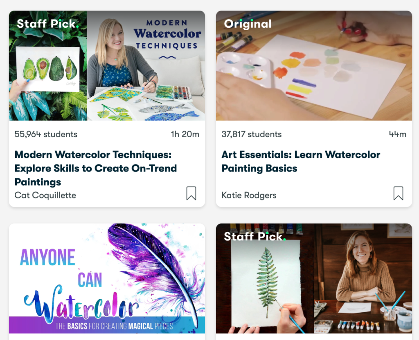419x340 pixels.
Task: Visit Katie Rodgers' teacher profile
Action: tap(249, 196)
